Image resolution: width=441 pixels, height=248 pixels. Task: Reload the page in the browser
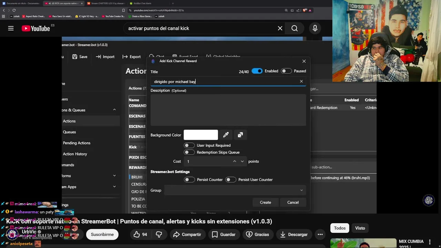tap(14, 10)
